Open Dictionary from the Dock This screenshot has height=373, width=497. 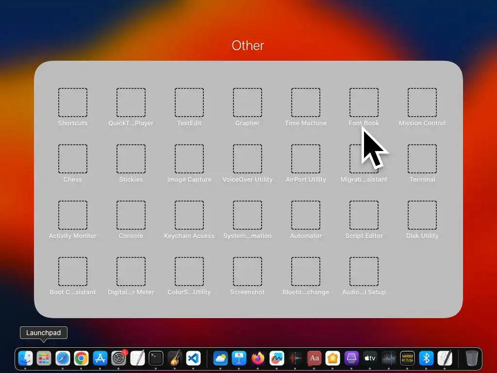coord(314,358)
